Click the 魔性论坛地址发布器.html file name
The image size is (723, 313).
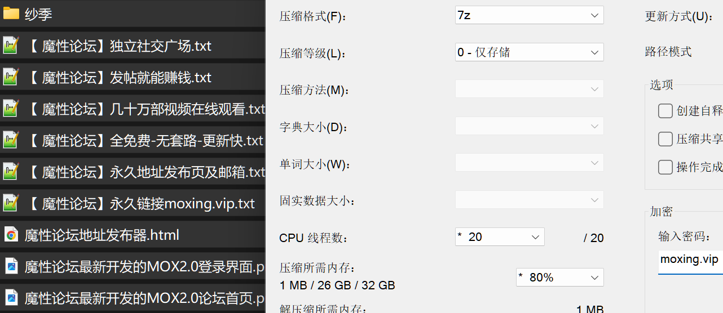point(102,235)
